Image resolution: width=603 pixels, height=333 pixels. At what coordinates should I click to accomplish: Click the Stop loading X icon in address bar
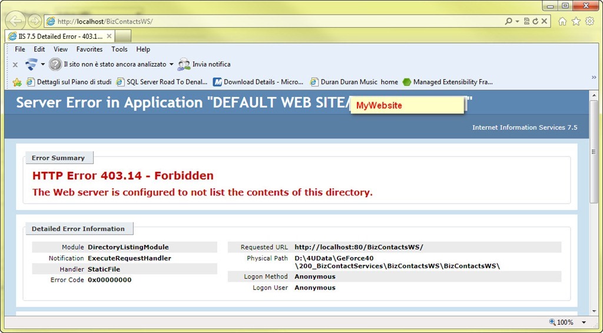coord(545,21)
